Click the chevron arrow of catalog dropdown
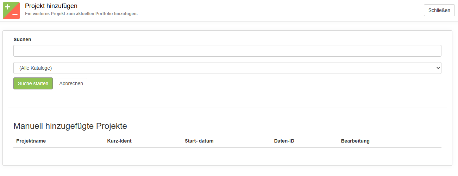This screenshot has height=176, width=458. click(x=438, y=68)
